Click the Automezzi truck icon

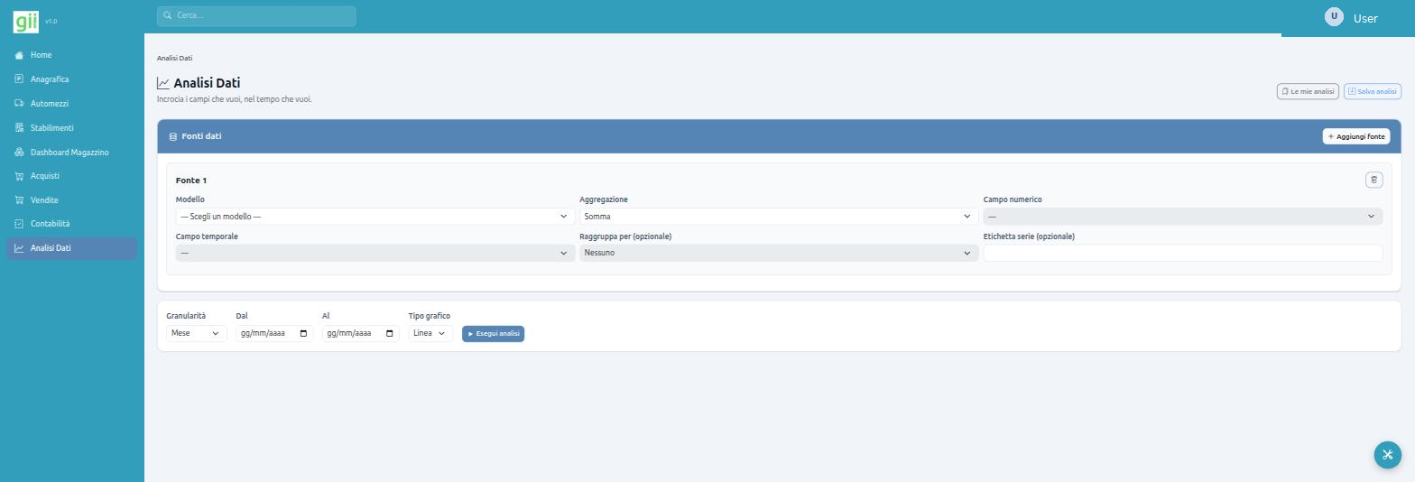19,104
